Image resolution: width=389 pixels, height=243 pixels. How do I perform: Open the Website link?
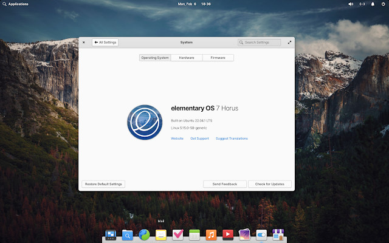coord(177,139)
